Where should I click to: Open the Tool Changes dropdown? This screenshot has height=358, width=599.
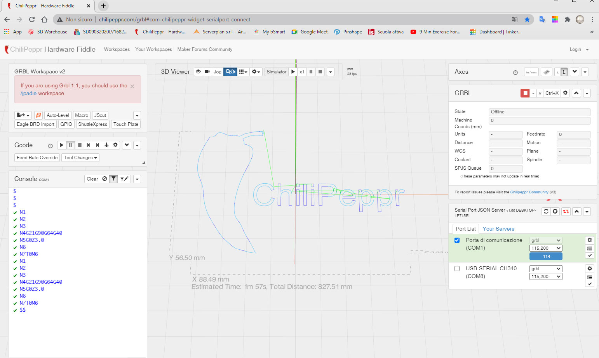point(80,158)
